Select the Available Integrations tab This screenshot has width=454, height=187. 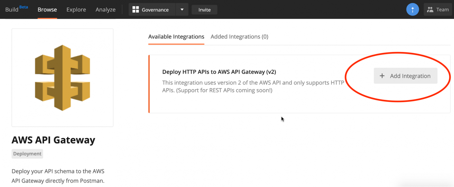[x=176, y=37]
